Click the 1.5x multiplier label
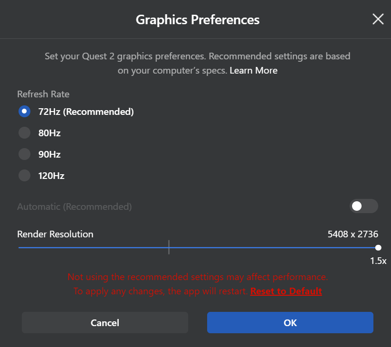The width and height of the screenshot is (391, 347). coord(378,261)
